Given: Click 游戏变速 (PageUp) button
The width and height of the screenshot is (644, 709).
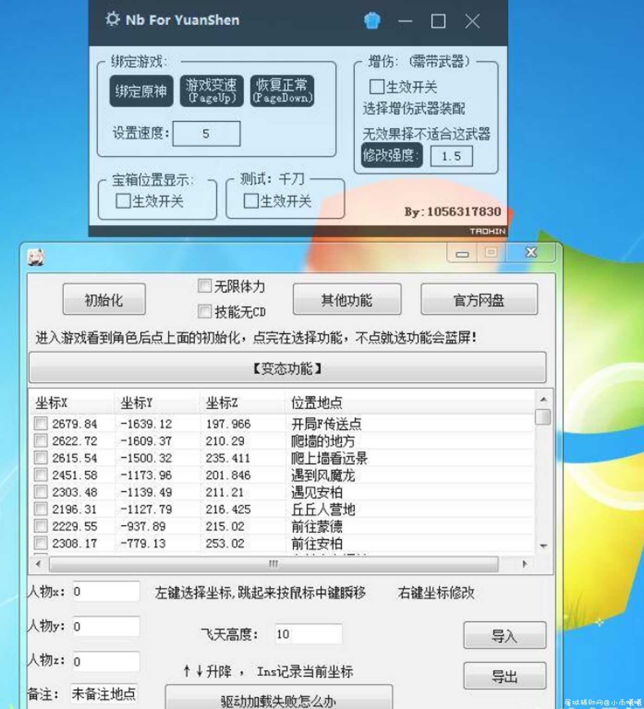Looking at the screenshot, I should pos(212,91).
